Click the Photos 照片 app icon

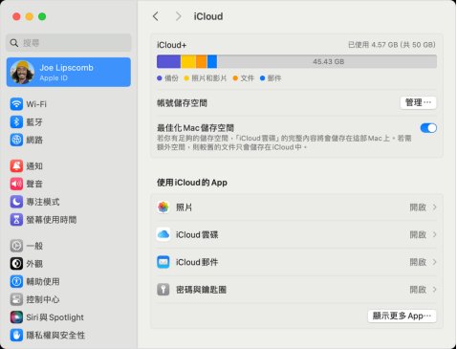(x=163, y=207)
